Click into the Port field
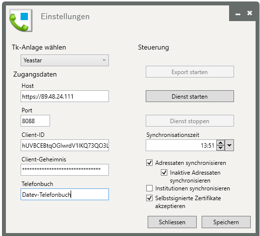The height and width of the screenshot is (236, 260). [35, 121]
